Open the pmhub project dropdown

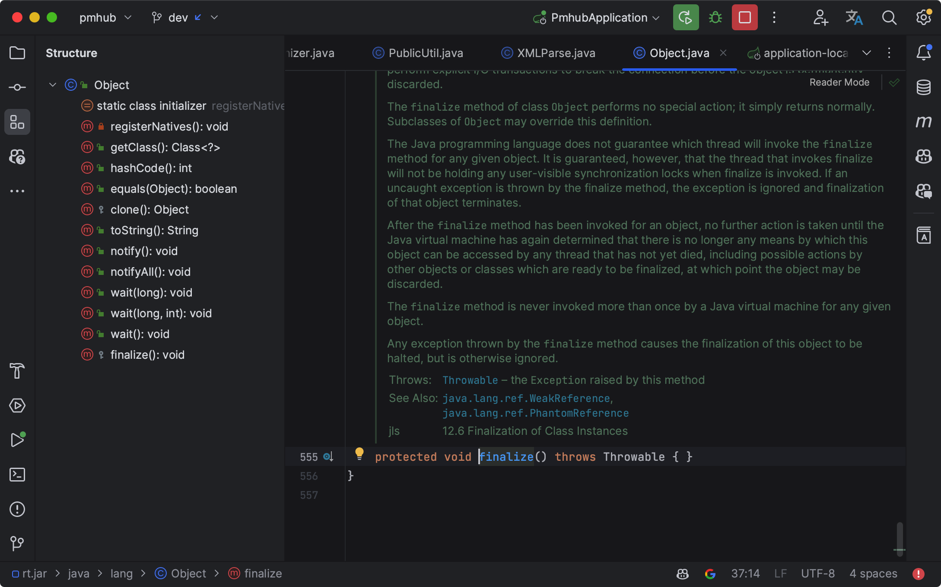tap(105, 17)
